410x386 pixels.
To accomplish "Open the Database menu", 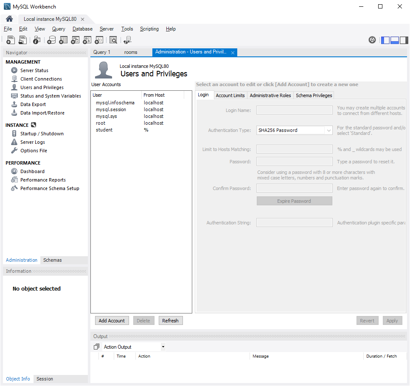I will [x=82, y=29].
